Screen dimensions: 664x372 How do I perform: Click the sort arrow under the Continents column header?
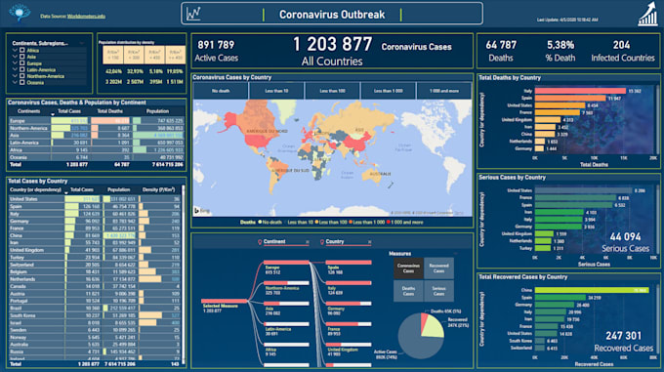[x=53, y=114]
